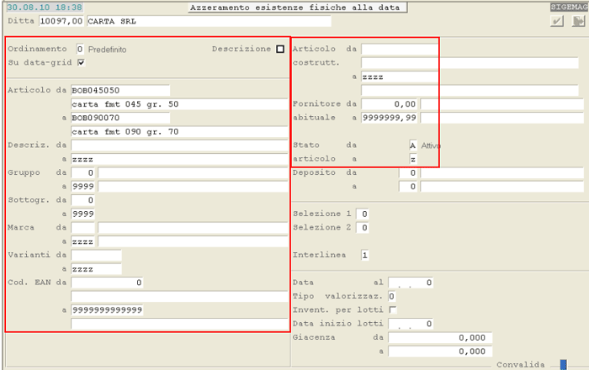Click the Articolo a field BOB090070
This screenshot has height=370, width=589.
point(120,118)
